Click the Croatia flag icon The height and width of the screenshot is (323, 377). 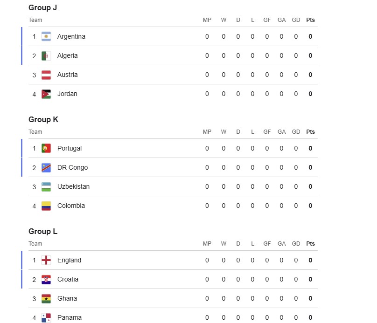(x=46, y=279)
